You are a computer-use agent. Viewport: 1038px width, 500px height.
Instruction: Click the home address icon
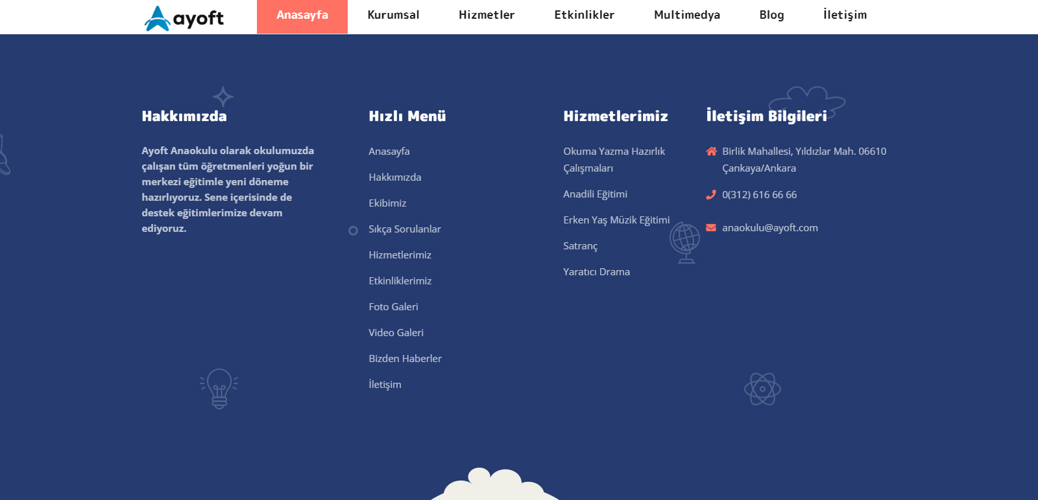click(x=711, y=152)
